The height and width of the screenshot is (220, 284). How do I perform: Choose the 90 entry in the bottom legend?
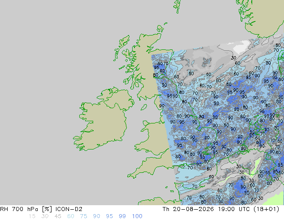coord(96,216)
